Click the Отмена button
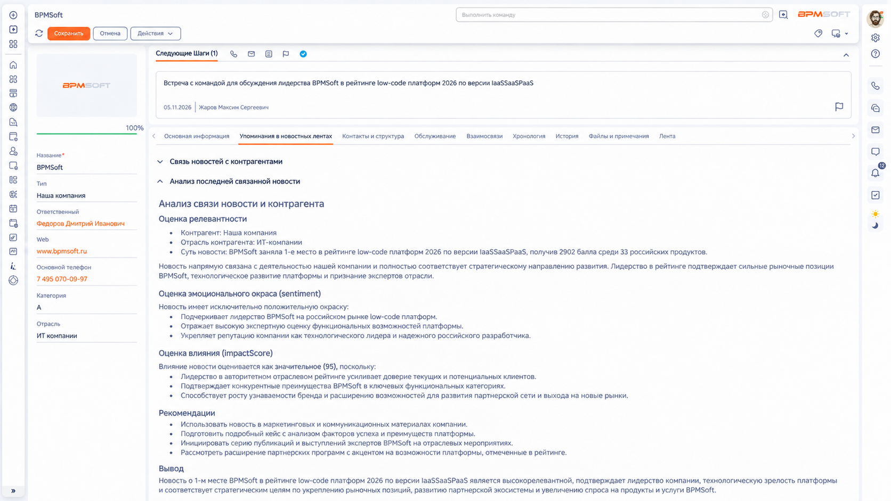Viewport: 891px width, 501px height. (110, 34)
